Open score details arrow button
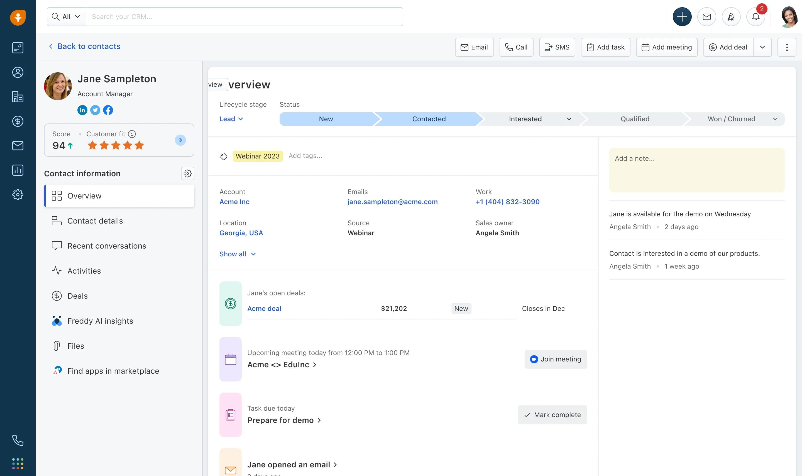 click(x=180, y=140)
